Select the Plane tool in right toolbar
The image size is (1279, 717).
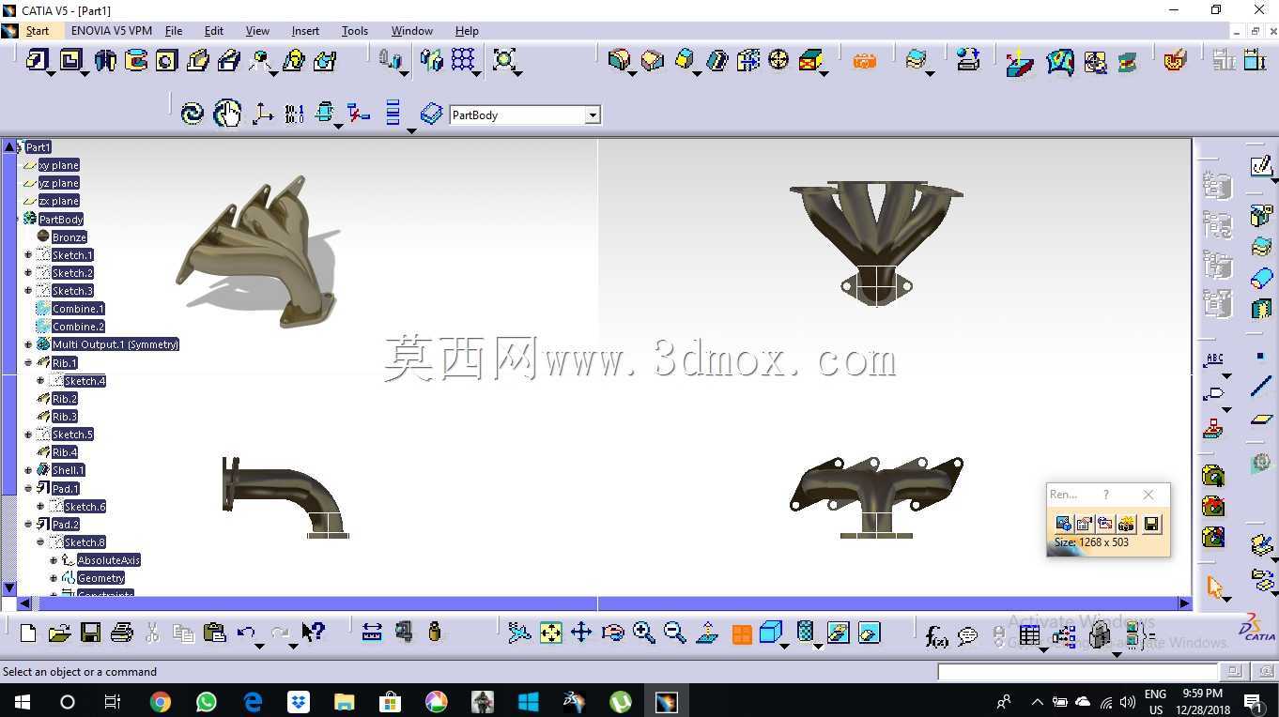[1261, 420]
